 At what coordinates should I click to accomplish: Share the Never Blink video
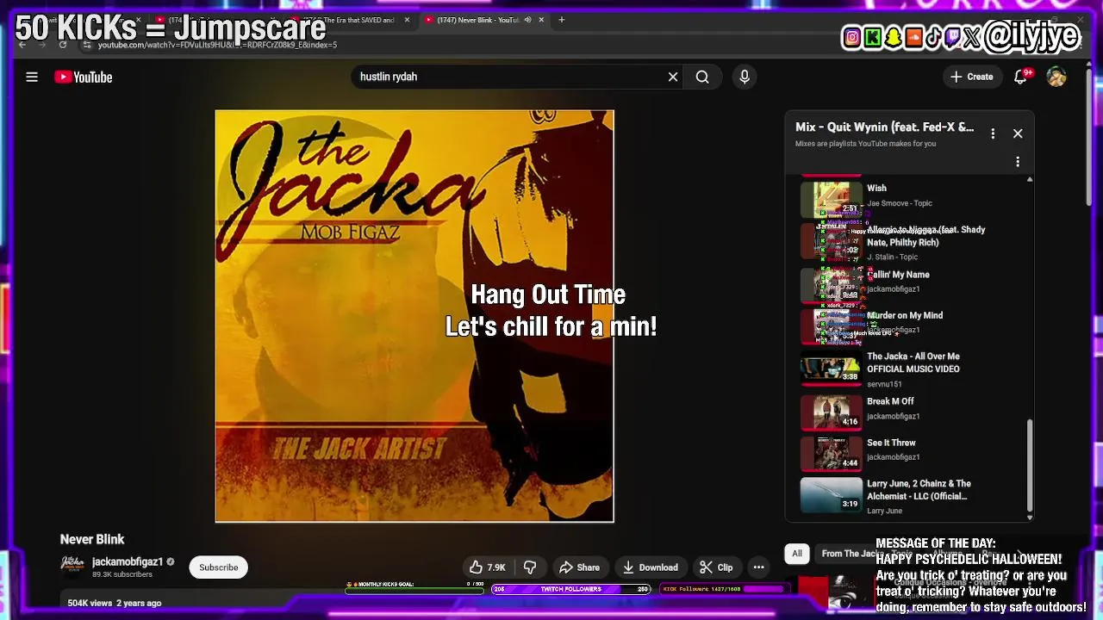[x=579, y=567]
